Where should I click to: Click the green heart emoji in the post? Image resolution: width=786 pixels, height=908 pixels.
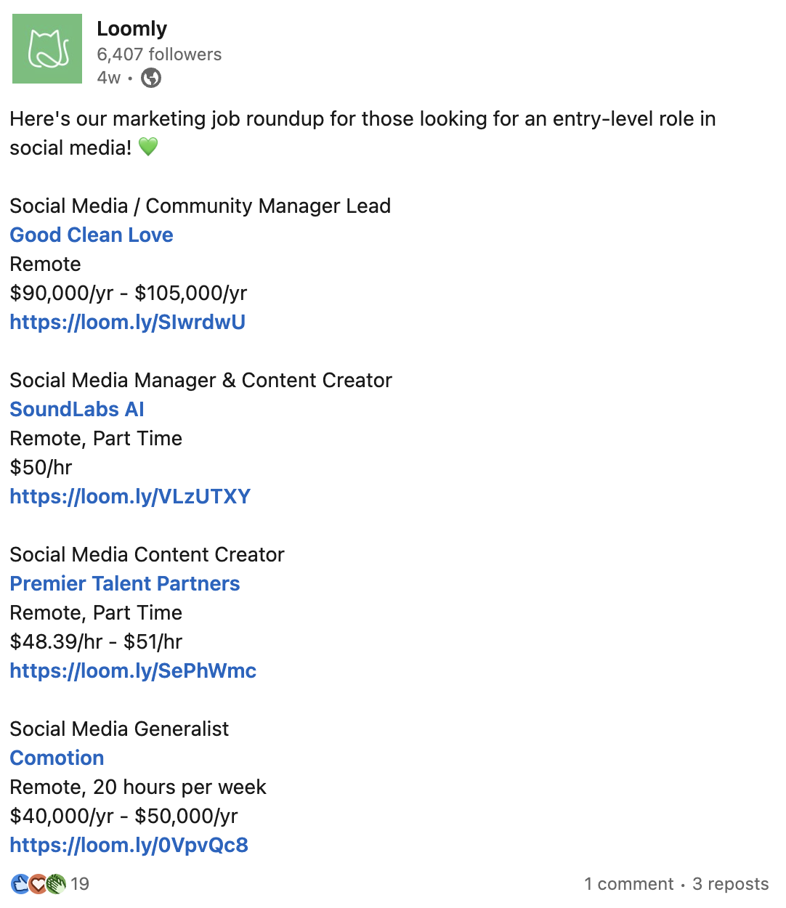[147, 147]
